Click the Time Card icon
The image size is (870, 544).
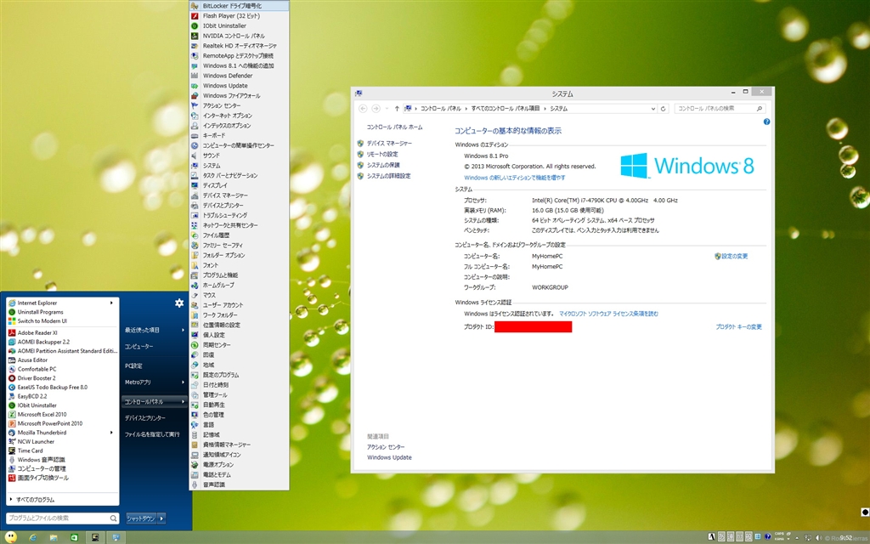click(12, 450)
